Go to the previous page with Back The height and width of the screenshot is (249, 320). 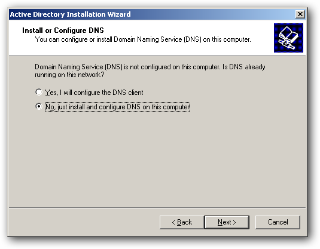(x=182, y=222)
